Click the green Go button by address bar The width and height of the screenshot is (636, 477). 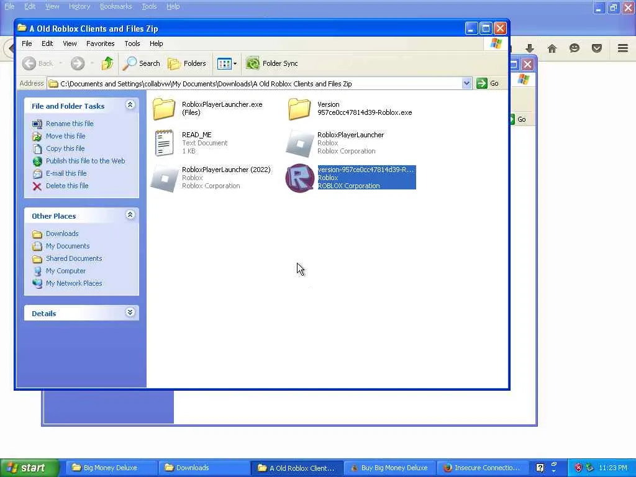pos(488,83)
